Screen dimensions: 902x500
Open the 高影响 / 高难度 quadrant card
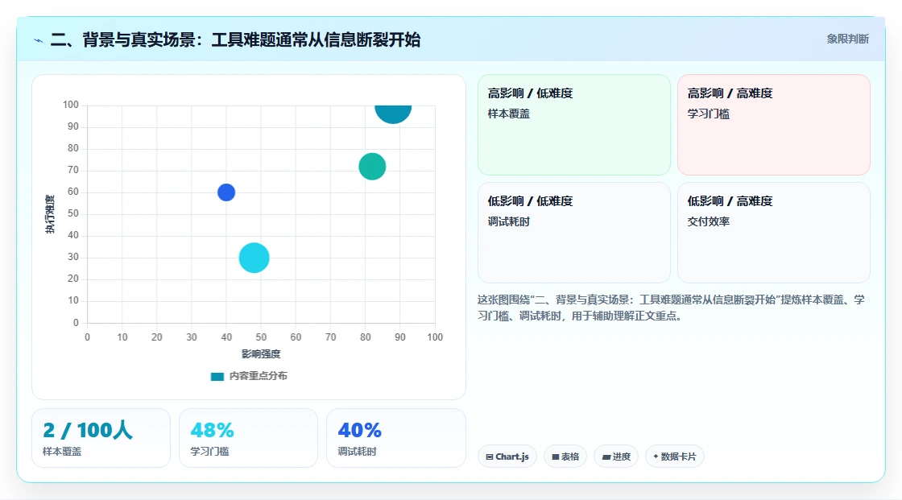click(x=774, y=124)
